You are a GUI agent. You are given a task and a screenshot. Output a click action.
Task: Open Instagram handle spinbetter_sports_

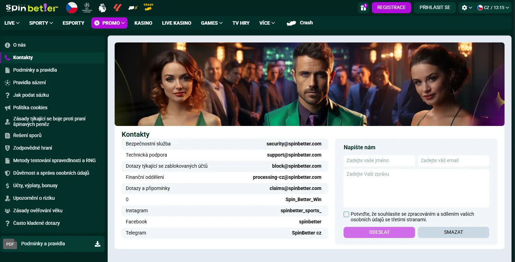tap(301, 211)
